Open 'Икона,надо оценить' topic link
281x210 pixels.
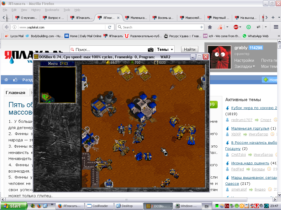coord(250,163)
